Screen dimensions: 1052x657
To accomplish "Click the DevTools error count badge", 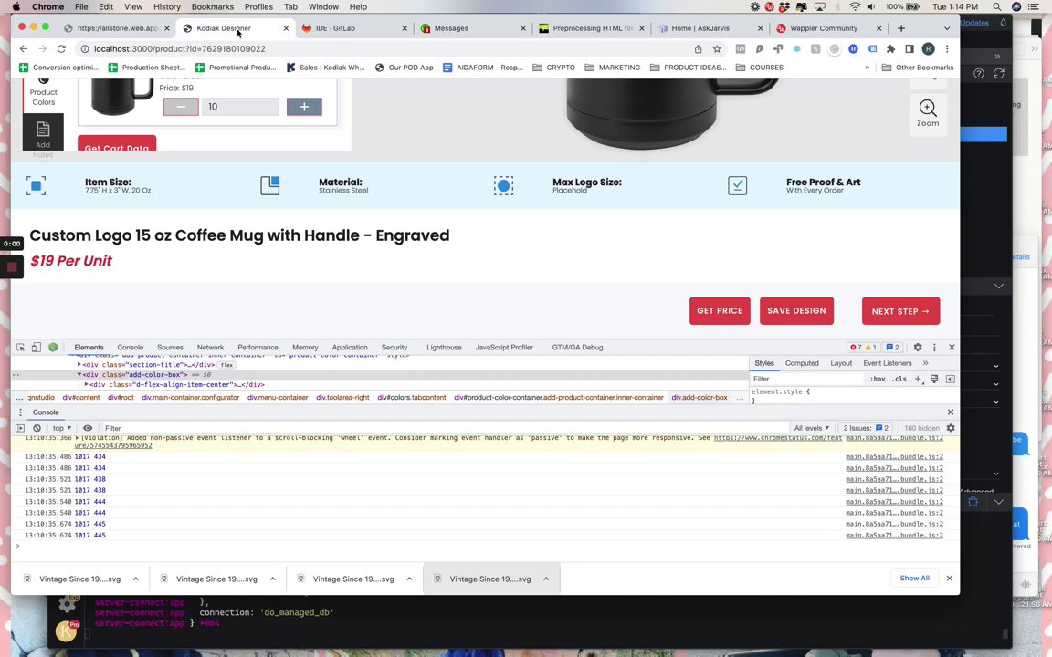I will point(856,348).
